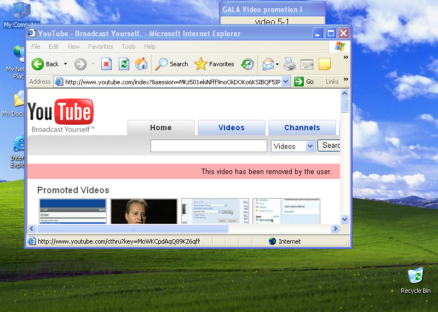The image size is (438, 312).
Task: Click the green Go button
Action: (304, 82)
